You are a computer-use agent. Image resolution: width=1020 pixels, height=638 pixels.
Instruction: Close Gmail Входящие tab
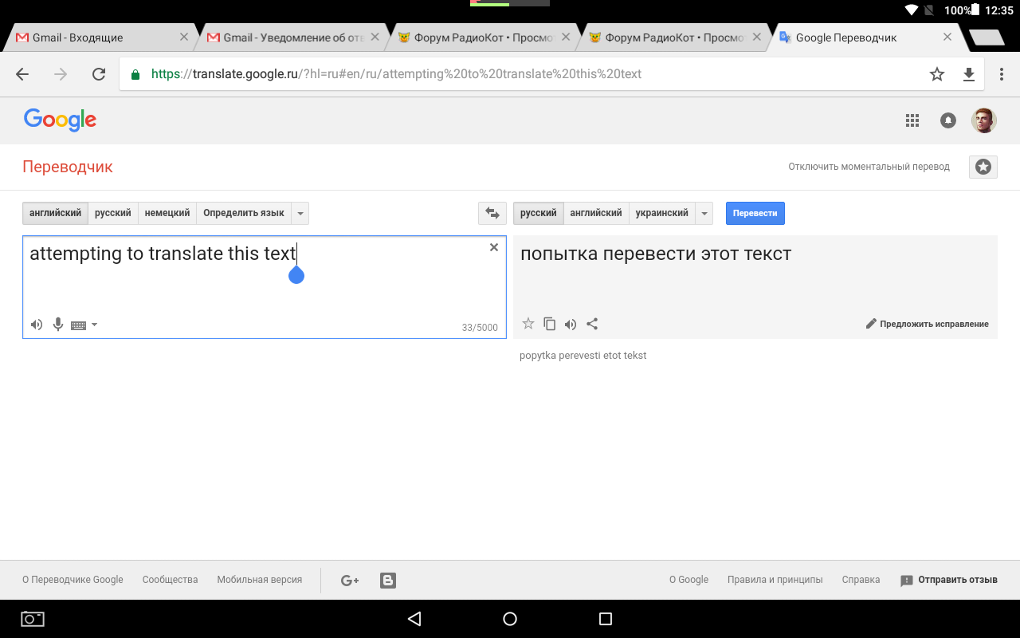(x=183, y=37)
